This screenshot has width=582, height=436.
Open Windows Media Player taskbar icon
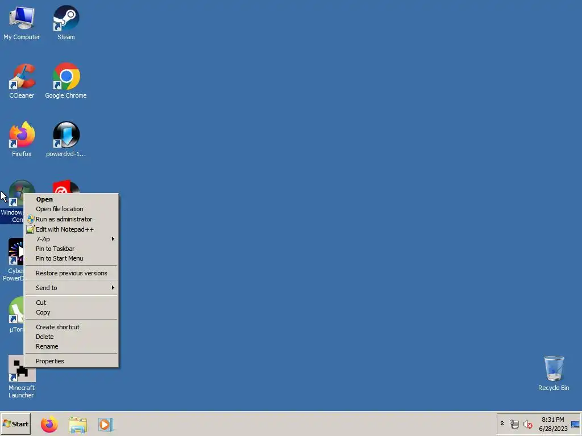click(105, 424)
